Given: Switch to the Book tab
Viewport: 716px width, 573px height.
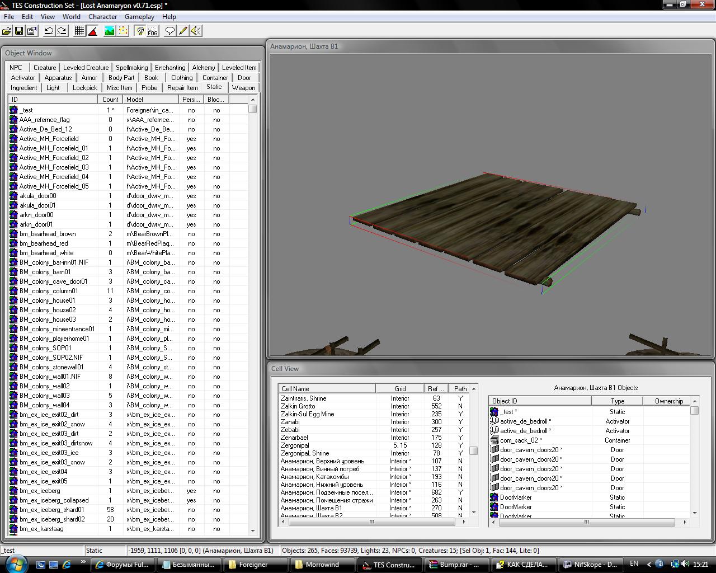Looking at the screenshot, I should 151,78.
